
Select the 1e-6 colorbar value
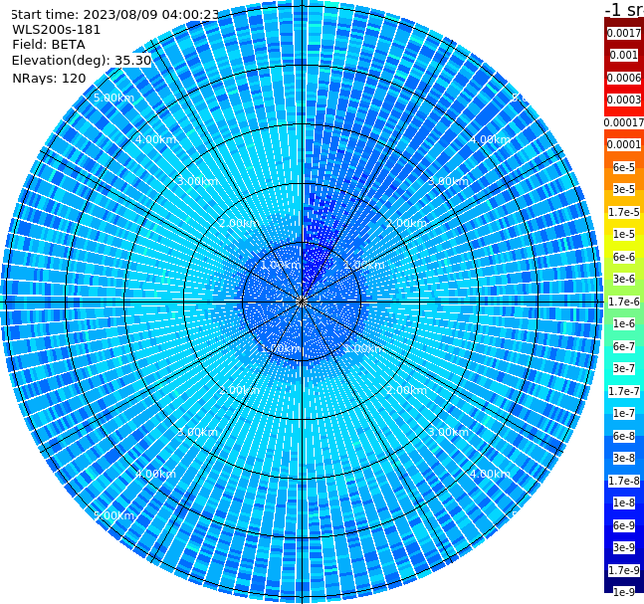point(624,323)
